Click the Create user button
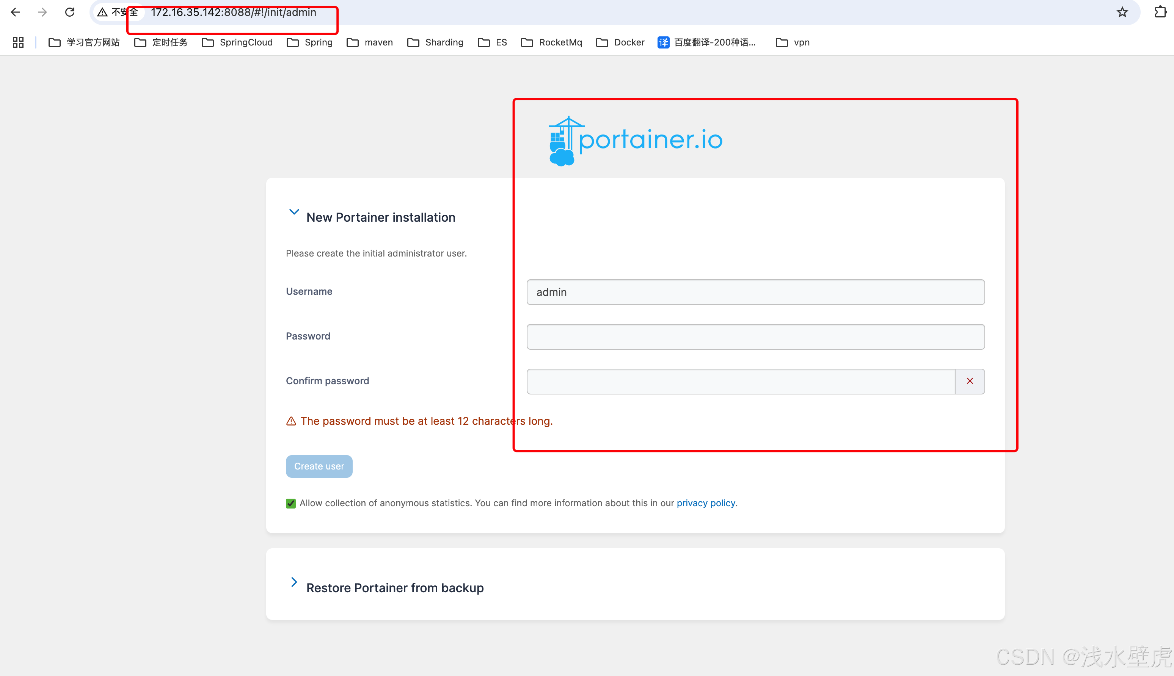Viewport: 1174px width, 676px height. (x=319, y=466)
